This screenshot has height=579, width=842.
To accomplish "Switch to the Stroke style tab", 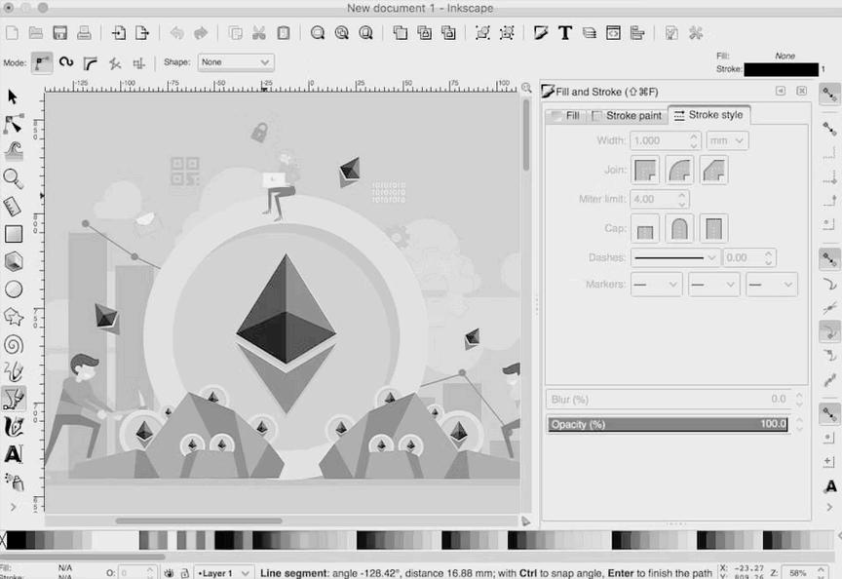I will pos(708,115).
